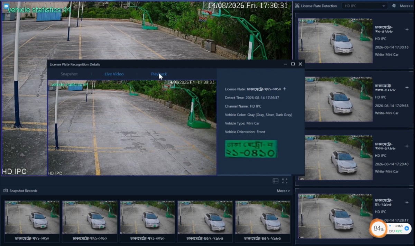This screenshot has height=246, width=415.
Task: Open the last Snapshot Records thumbnail
Action: coord(263,217)
